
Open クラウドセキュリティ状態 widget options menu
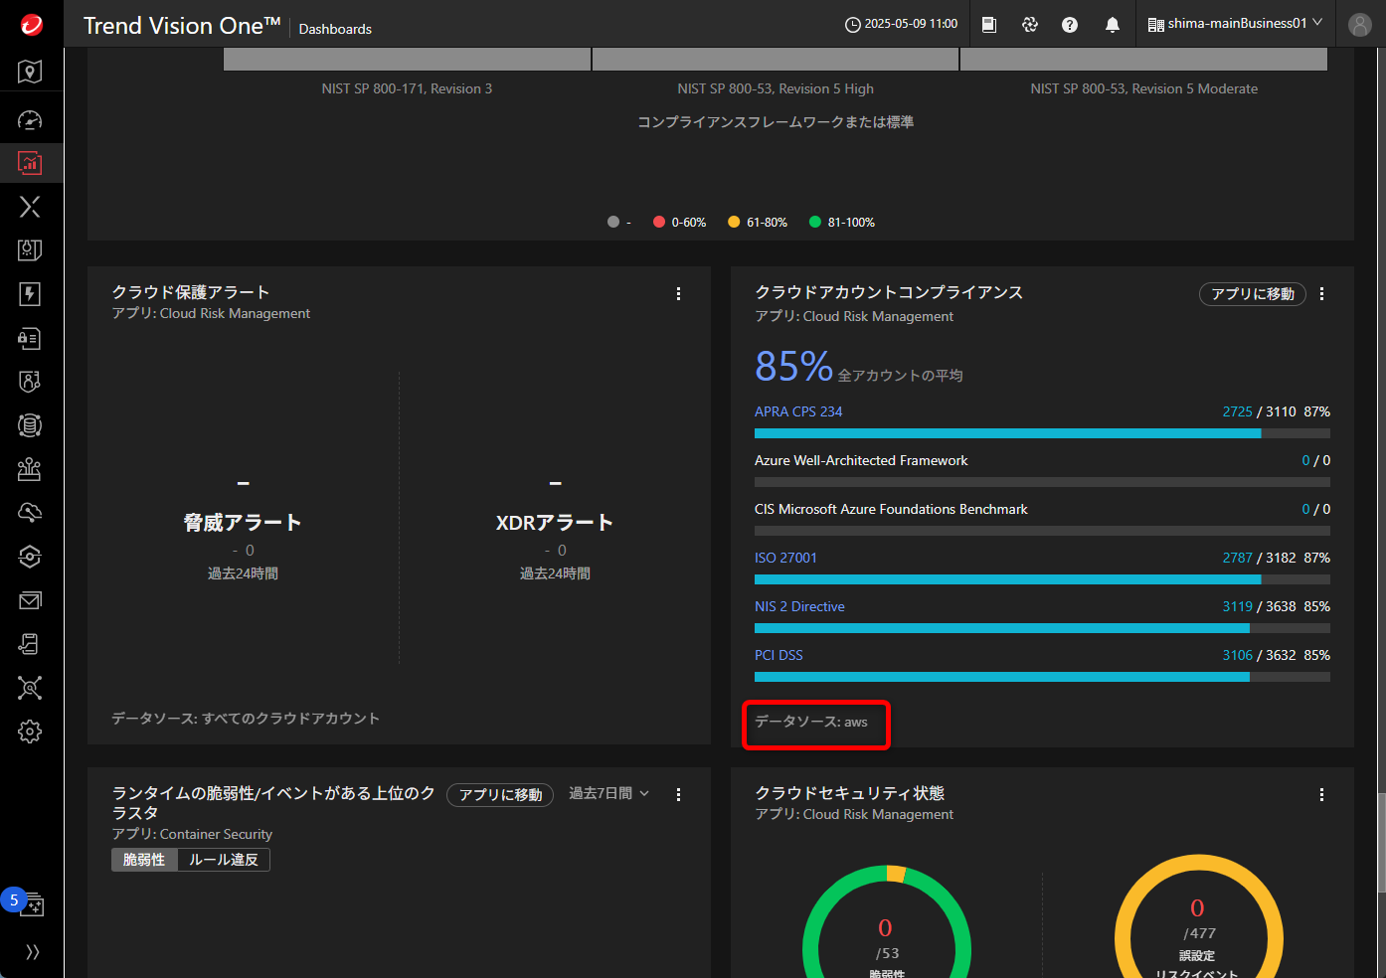tap(1322, 795)
